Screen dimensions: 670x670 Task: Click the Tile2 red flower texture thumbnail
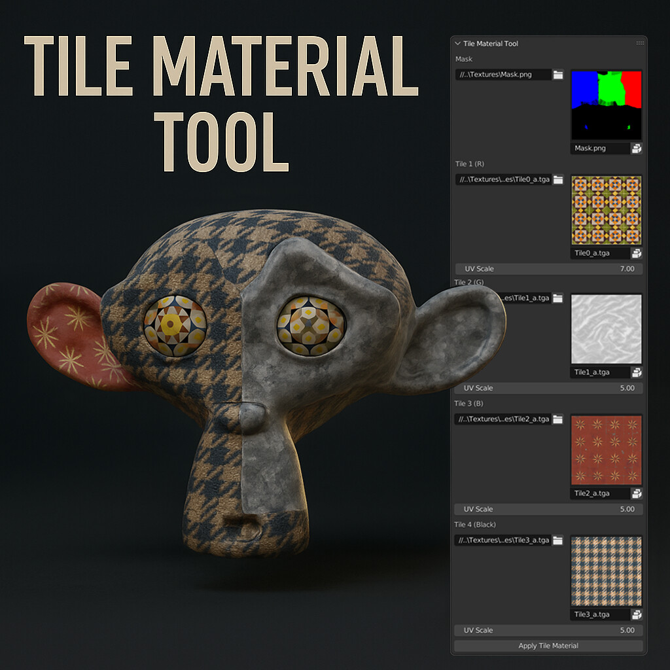click(606, 449)
